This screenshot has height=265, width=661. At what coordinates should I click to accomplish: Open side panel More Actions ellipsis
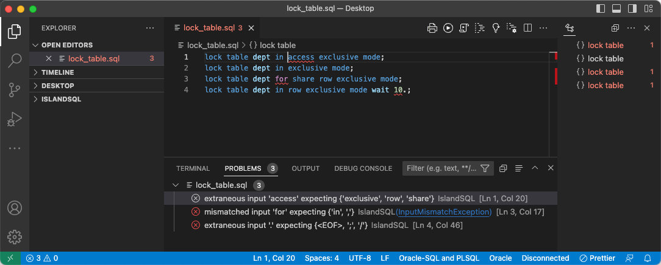[631, 28]
